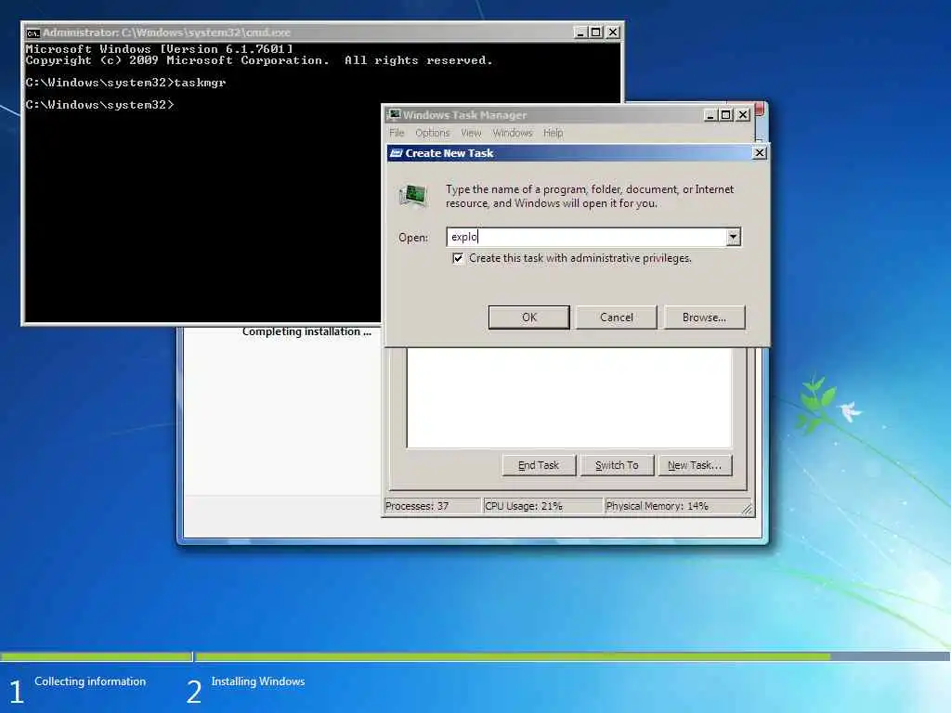Minimize the Windows Task Manager window
The image size is (951, 713).
(710, 115)
